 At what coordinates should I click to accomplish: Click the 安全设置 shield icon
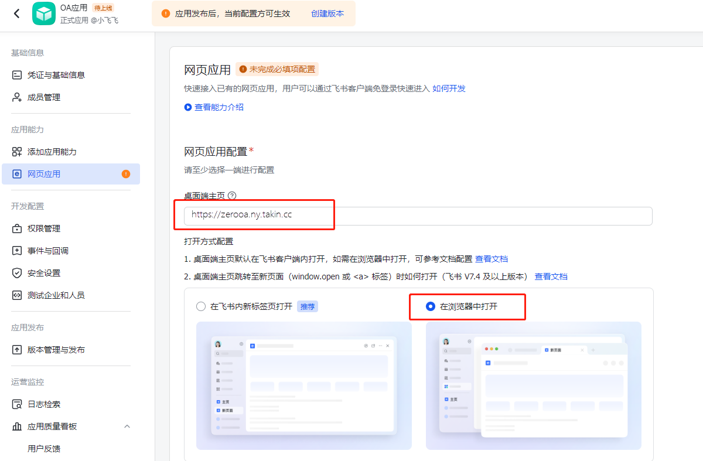17,273
